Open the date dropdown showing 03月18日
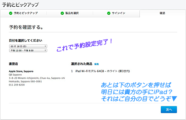Screen dimensions: 186x120 [x=28, y=46]
